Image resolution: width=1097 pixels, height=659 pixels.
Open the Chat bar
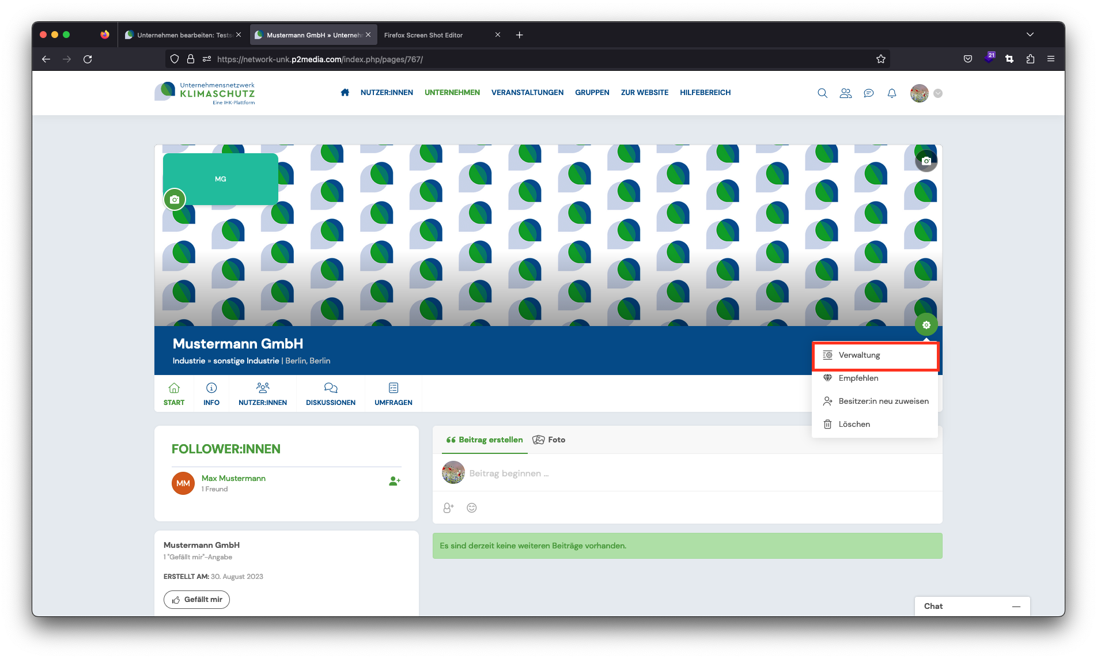click(x=972, y=606)
